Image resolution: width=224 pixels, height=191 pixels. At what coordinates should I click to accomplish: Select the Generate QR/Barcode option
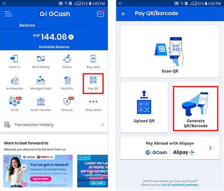196,108
